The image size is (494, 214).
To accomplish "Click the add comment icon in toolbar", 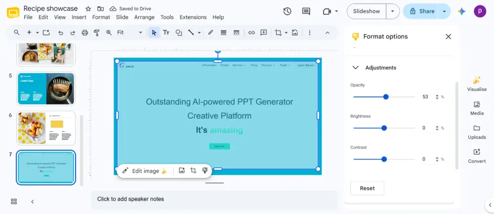I will pos(264,33).
